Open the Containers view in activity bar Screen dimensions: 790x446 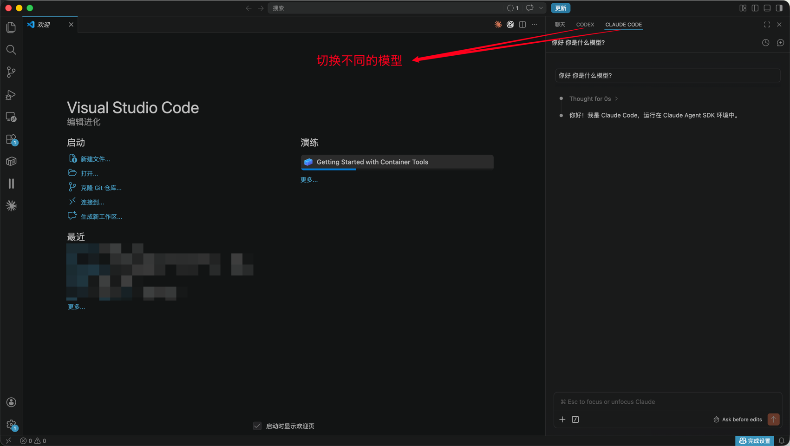point(11,161)
